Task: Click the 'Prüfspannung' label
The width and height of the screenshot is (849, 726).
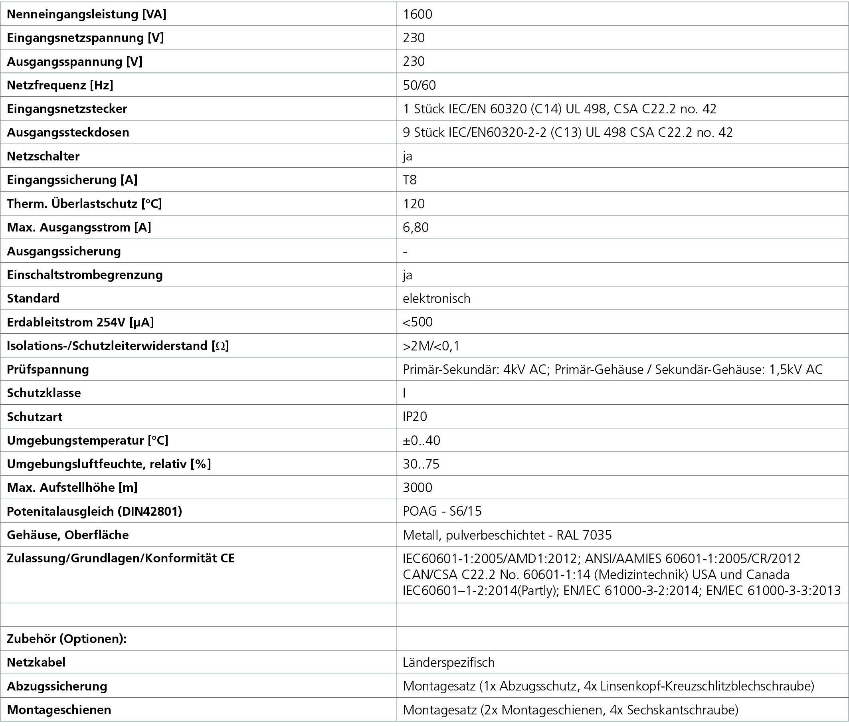Action: (x=48, y=370)
